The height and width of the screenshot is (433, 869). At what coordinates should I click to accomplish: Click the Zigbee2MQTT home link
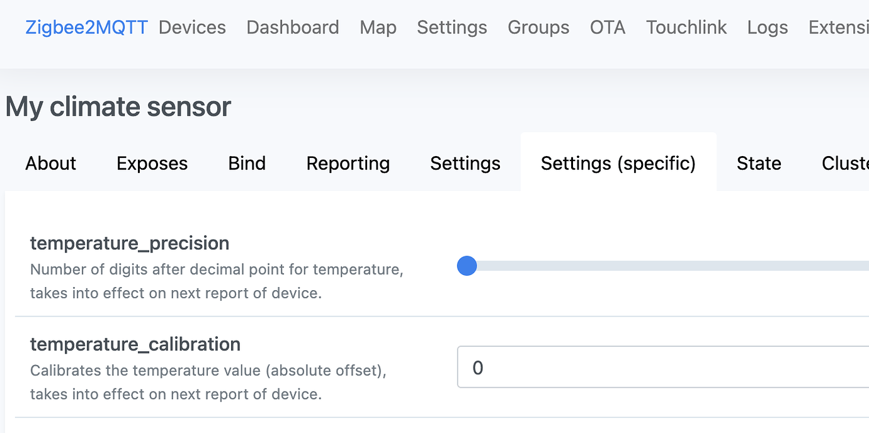[x=86, y=27]
